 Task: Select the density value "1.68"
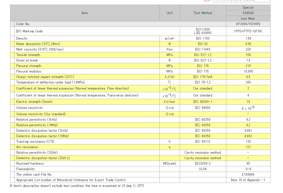tap(248, 38)
